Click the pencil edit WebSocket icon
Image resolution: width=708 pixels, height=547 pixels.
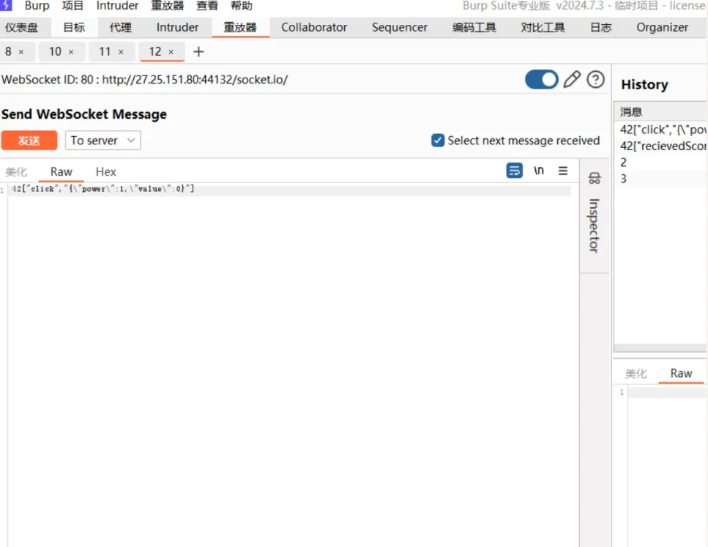pos(572,80)
